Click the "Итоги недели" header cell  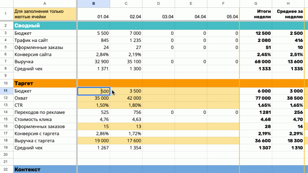255,14
